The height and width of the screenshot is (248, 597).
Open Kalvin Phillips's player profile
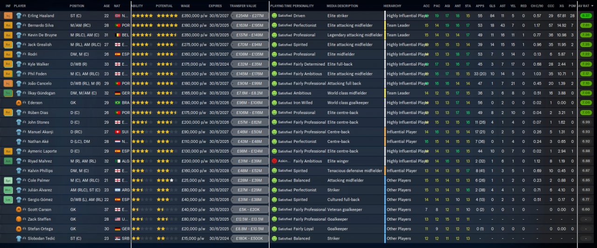point(41,171)
